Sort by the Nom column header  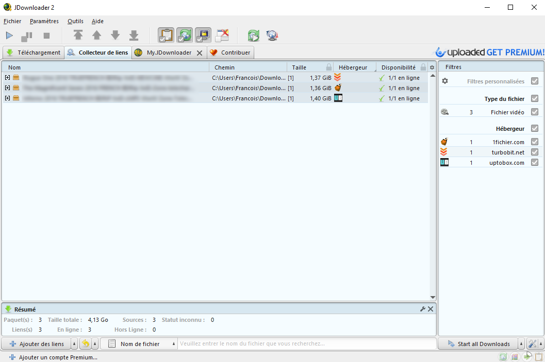tap(105, 67)
